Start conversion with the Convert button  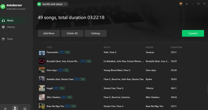click(193, 33)
